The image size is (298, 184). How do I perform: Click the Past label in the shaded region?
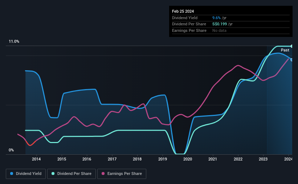coord(285,50)
